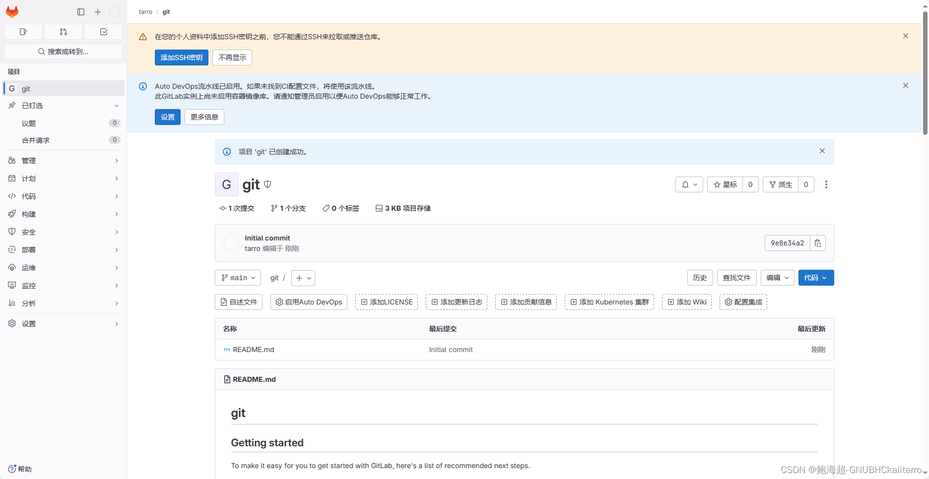Click the 添加 Kubernetes 集群 button
The width and height of the screenshot is (929, 479).
609,302
